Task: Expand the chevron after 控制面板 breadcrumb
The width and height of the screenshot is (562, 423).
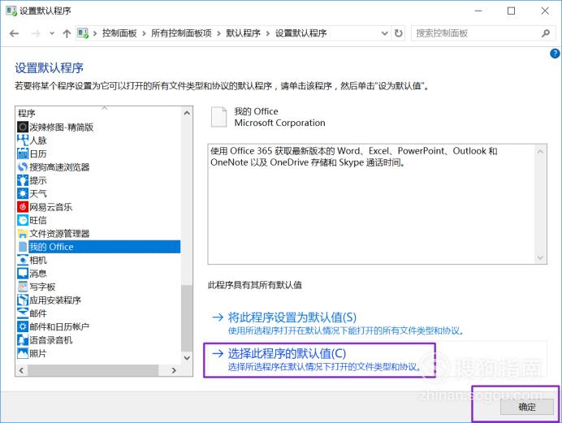Action: (144, 33)
